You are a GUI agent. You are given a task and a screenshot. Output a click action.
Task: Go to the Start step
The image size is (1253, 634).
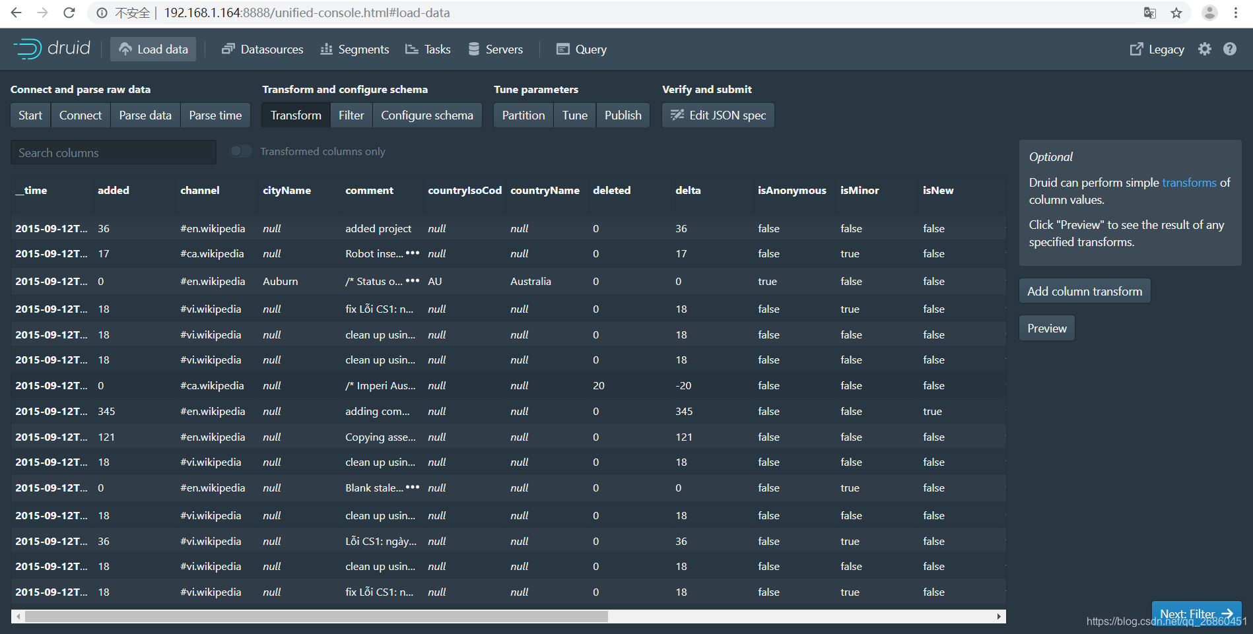click(30, 115)
